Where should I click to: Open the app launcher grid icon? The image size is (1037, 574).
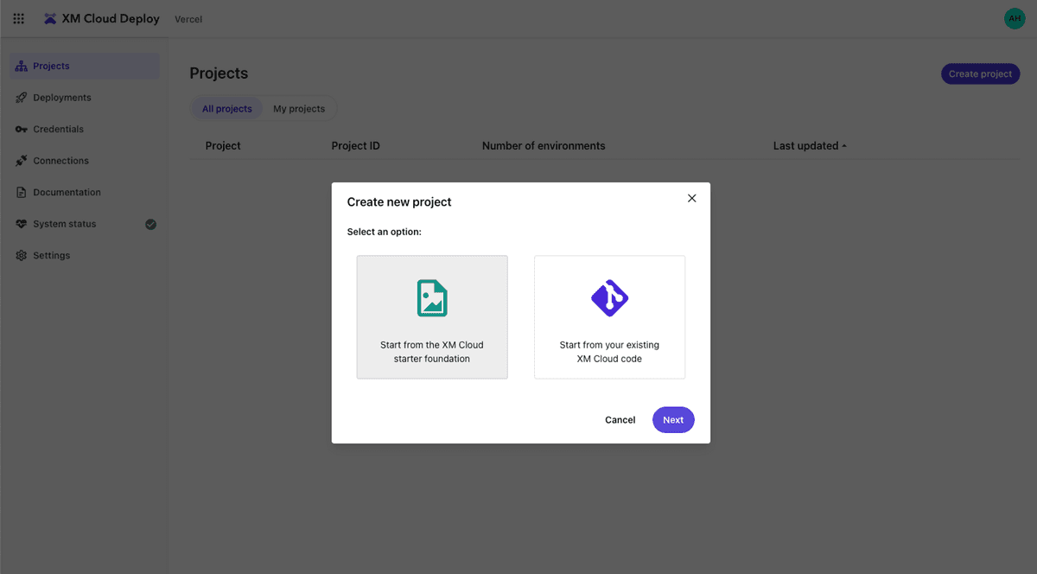tap(19, 19)
